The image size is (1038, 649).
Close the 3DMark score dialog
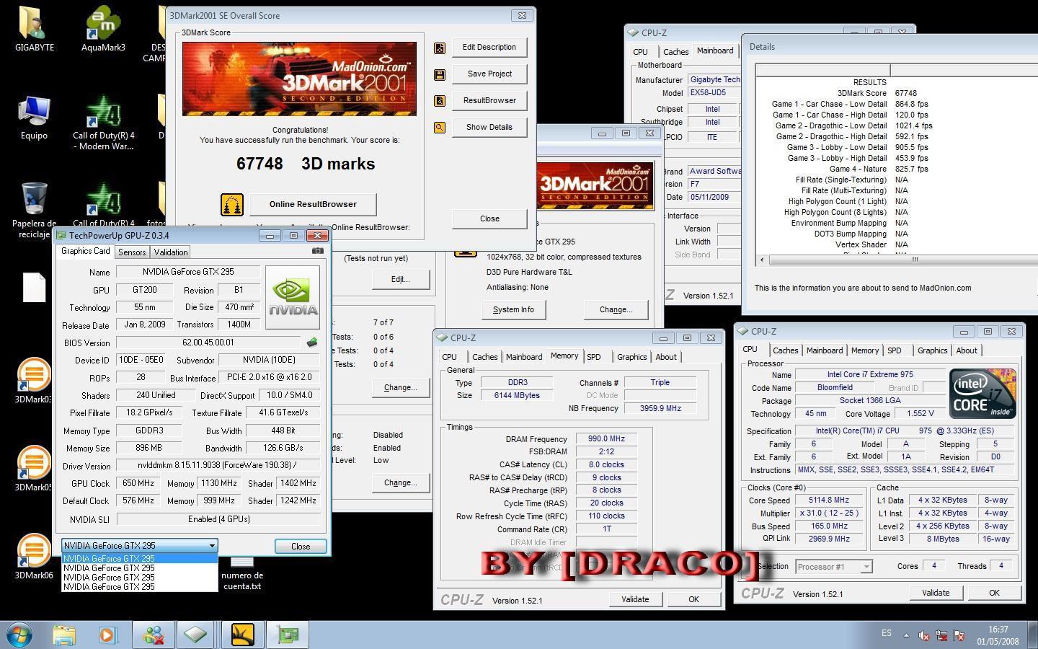[x=489, y=219]
